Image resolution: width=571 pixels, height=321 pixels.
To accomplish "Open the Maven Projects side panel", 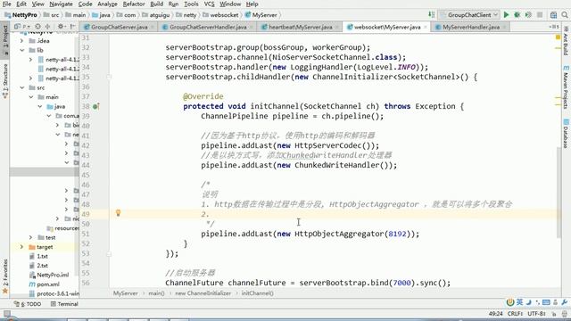I will click(x=566, y=87).
